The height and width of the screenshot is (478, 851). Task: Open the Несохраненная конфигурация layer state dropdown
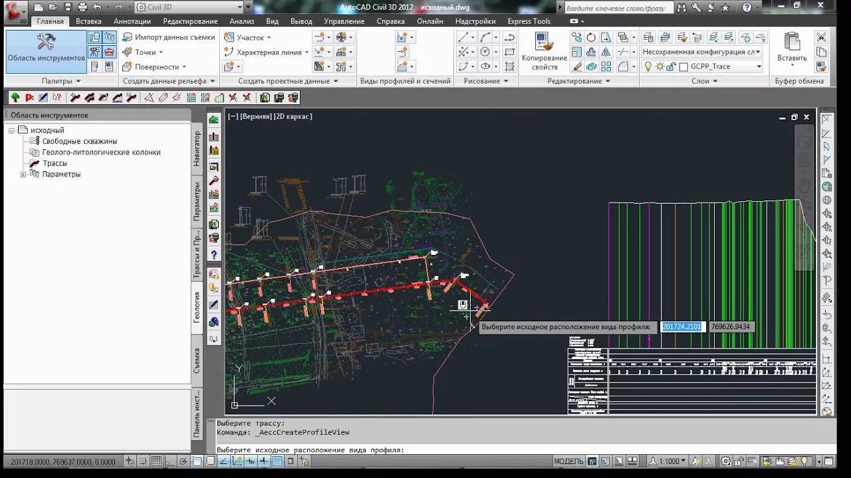click(759, 52)
